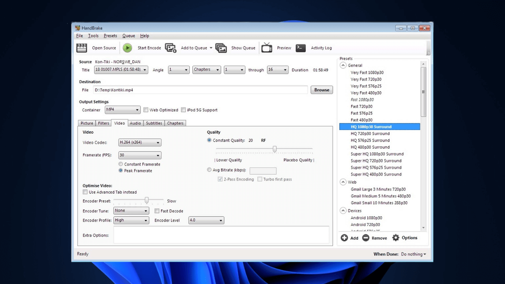Screen dimensions: 505x284
Task: Select the Very Fast 1080p30 preset
Action: point(367,73)
